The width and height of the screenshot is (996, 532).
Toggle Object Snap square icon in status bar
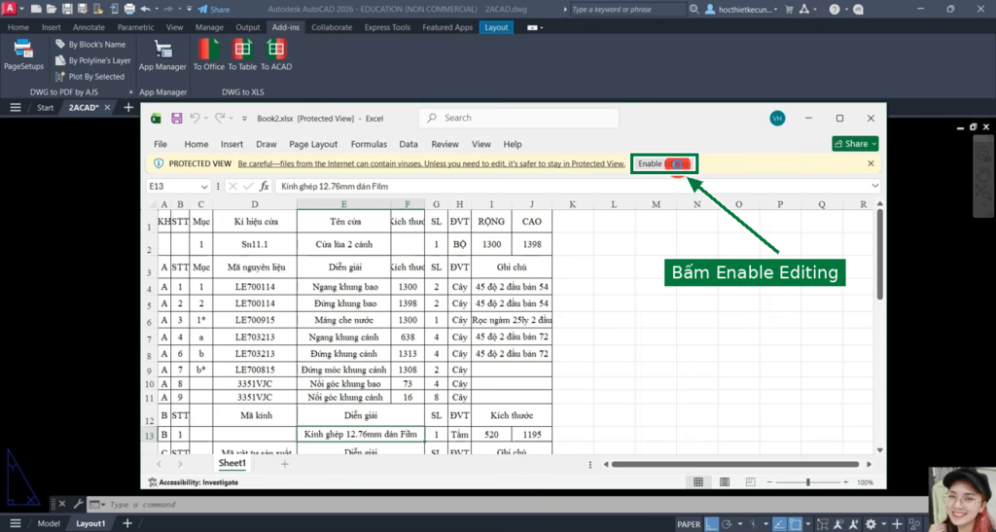pyautogui.click(x=796, y=524)
